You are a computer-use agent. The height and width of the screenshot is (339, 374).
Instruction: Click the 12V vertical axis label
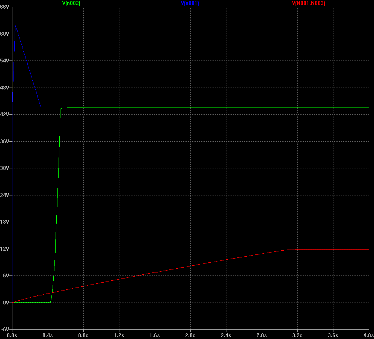(5, 249)
